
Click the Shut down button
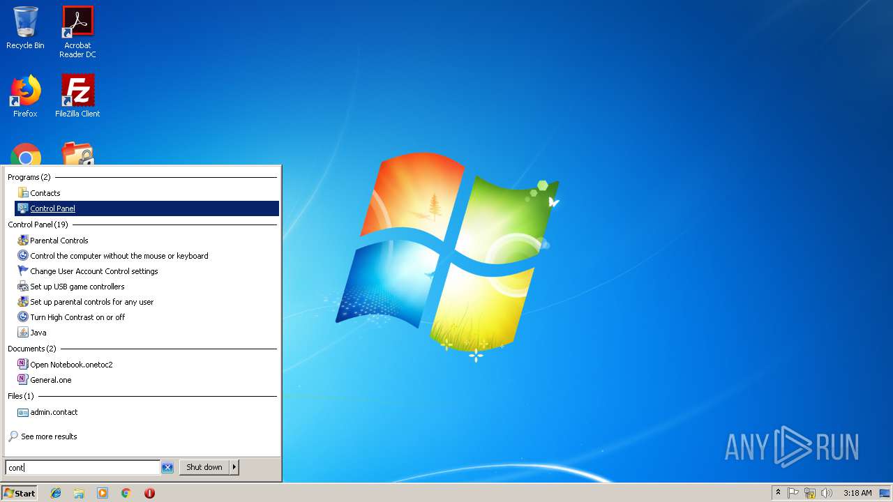click(x=204, y=467)
